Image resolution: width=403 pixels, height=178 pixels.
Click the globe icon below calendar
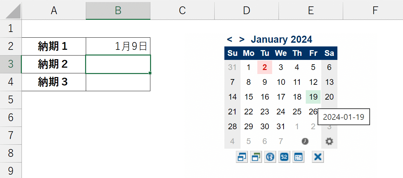pyautogui.click(x=270, y=157)
